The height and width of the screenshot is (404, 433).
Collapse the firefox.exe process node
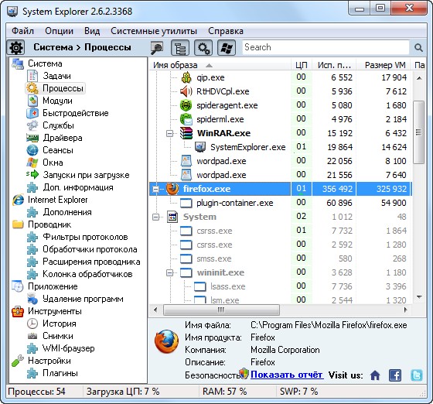tap(155, 190)
